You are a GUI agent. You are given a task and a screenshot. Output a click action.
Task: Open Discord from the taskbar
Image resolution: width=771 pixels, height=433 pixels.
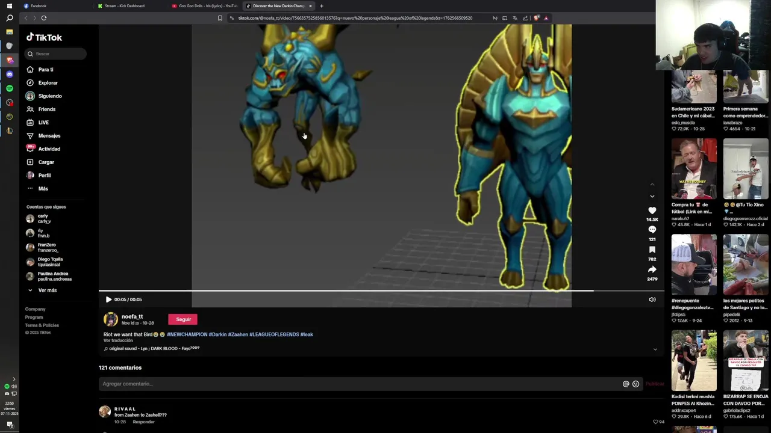click(x=9, y=74)
